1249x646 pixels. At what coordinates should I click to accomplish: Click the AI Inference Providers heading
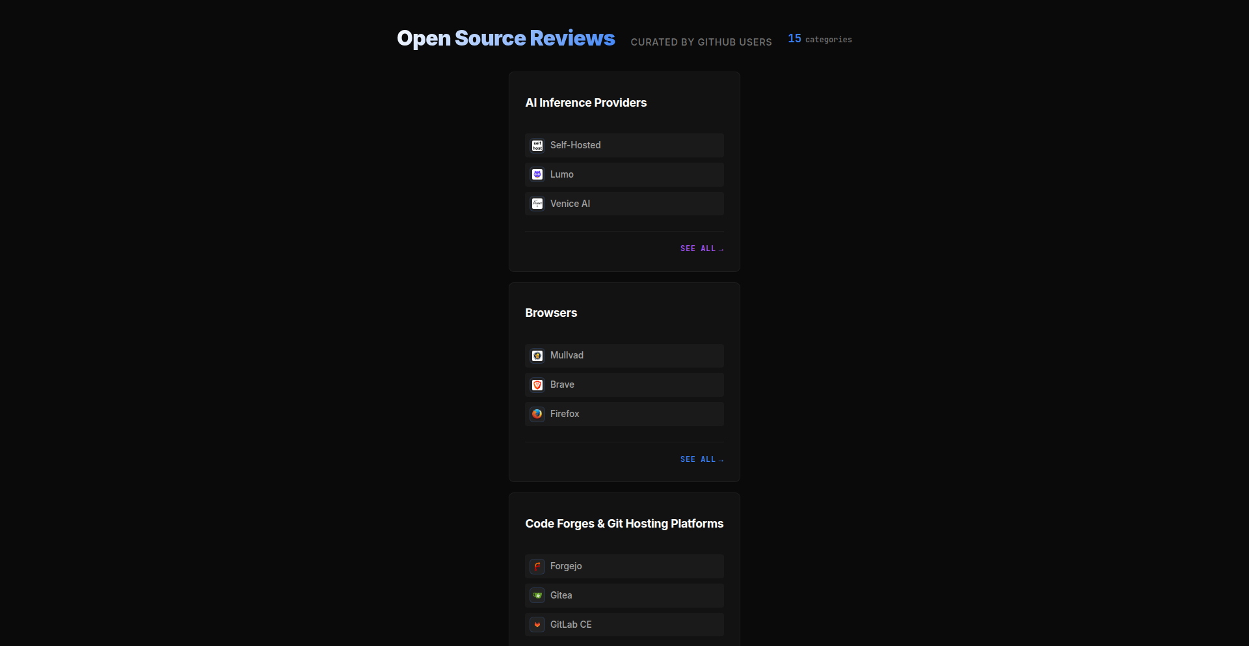(586, 103)
